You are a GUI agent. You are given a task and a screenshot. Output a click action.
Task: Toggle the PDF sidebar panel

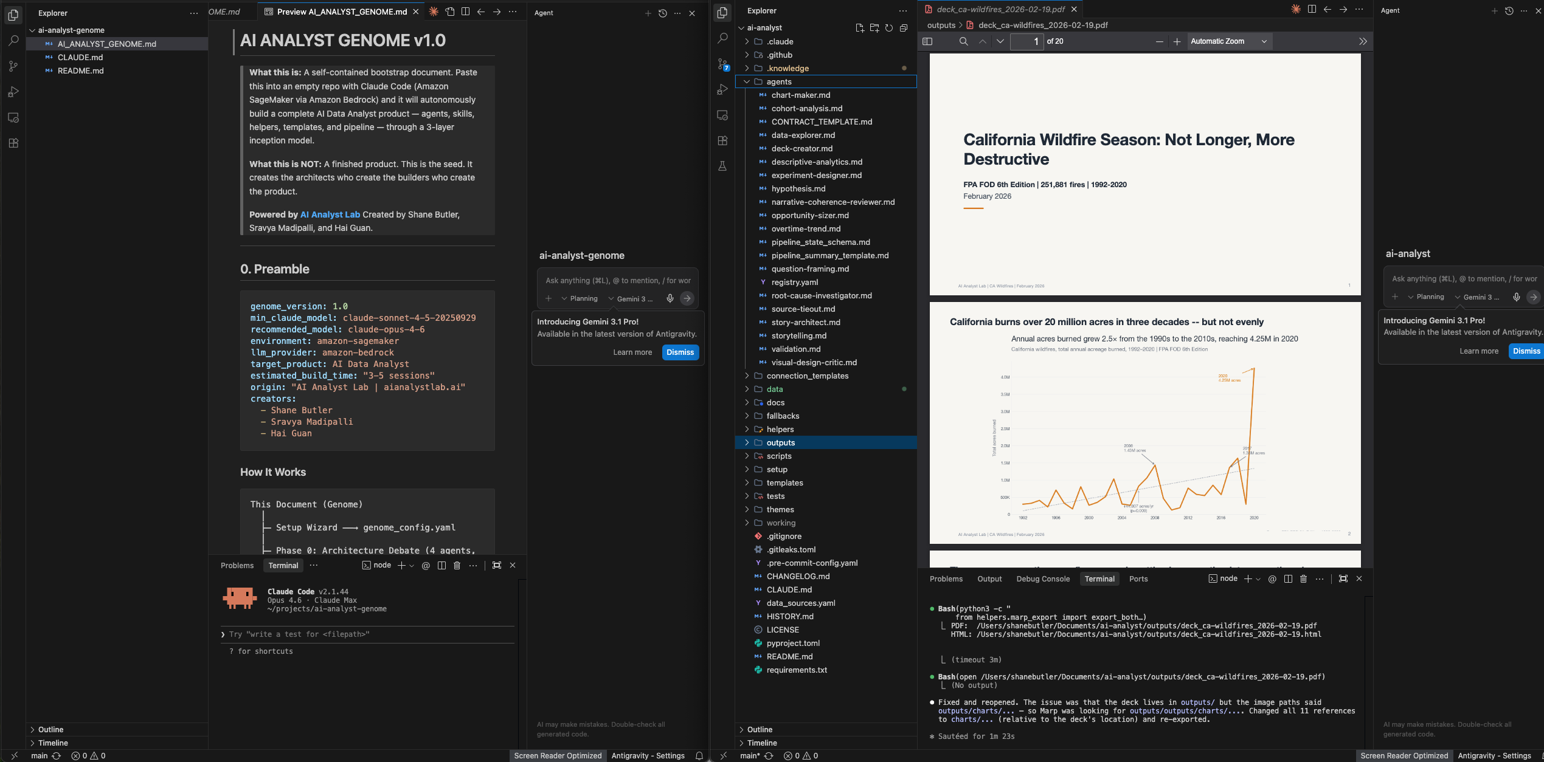[x=927, y=41]
